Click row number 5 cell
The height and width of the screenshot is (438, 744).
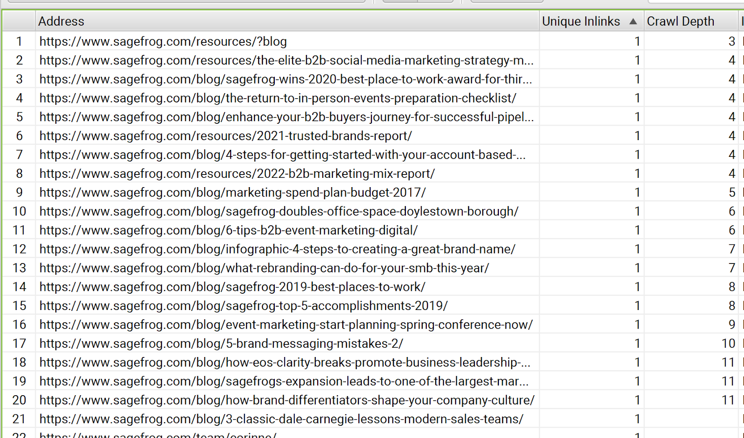(19, 117)
